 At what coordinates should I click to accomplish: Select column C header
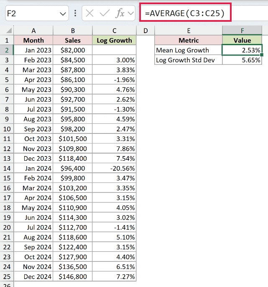pos(114,31)
